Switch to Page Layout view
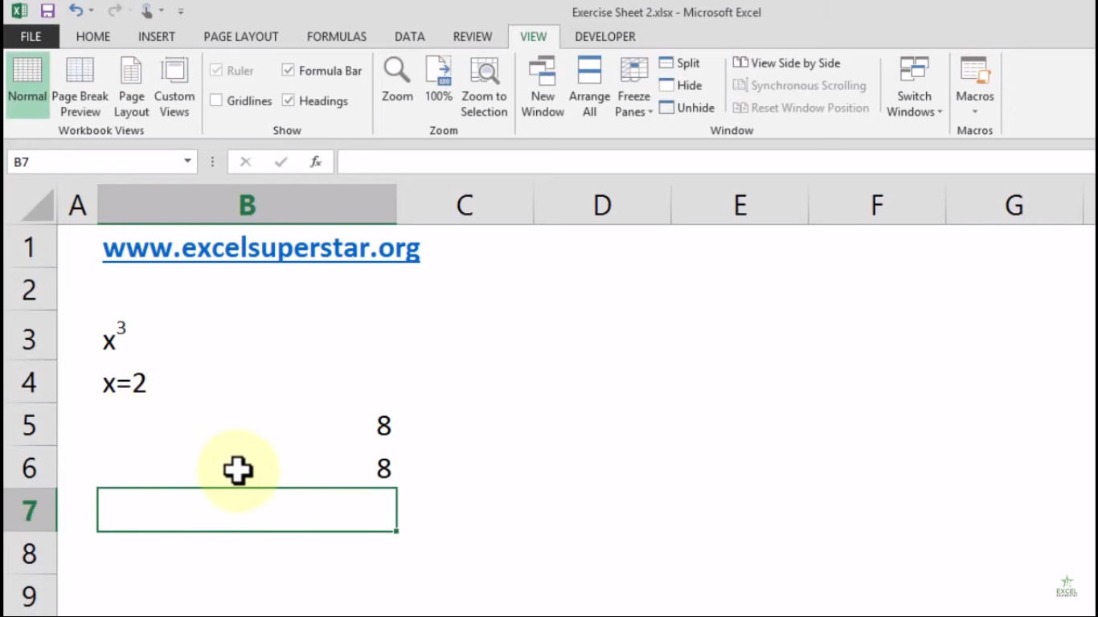1098x617 pixels. click(x=131, y=86)
